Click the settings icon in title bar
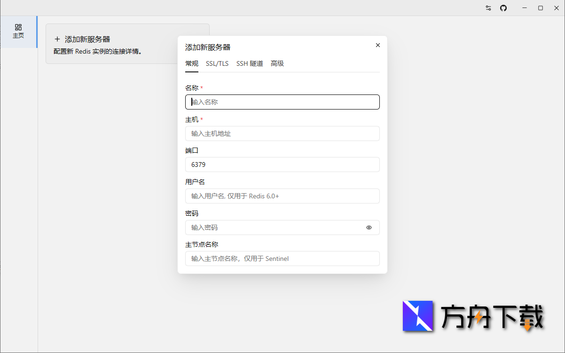Screen dimensions: 565x353 point(488,8)
